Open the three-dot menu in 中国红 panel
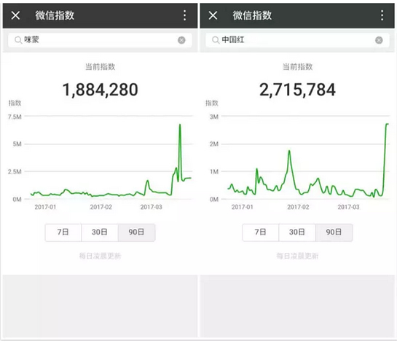The image size is (397, 344). pos(382,15)
